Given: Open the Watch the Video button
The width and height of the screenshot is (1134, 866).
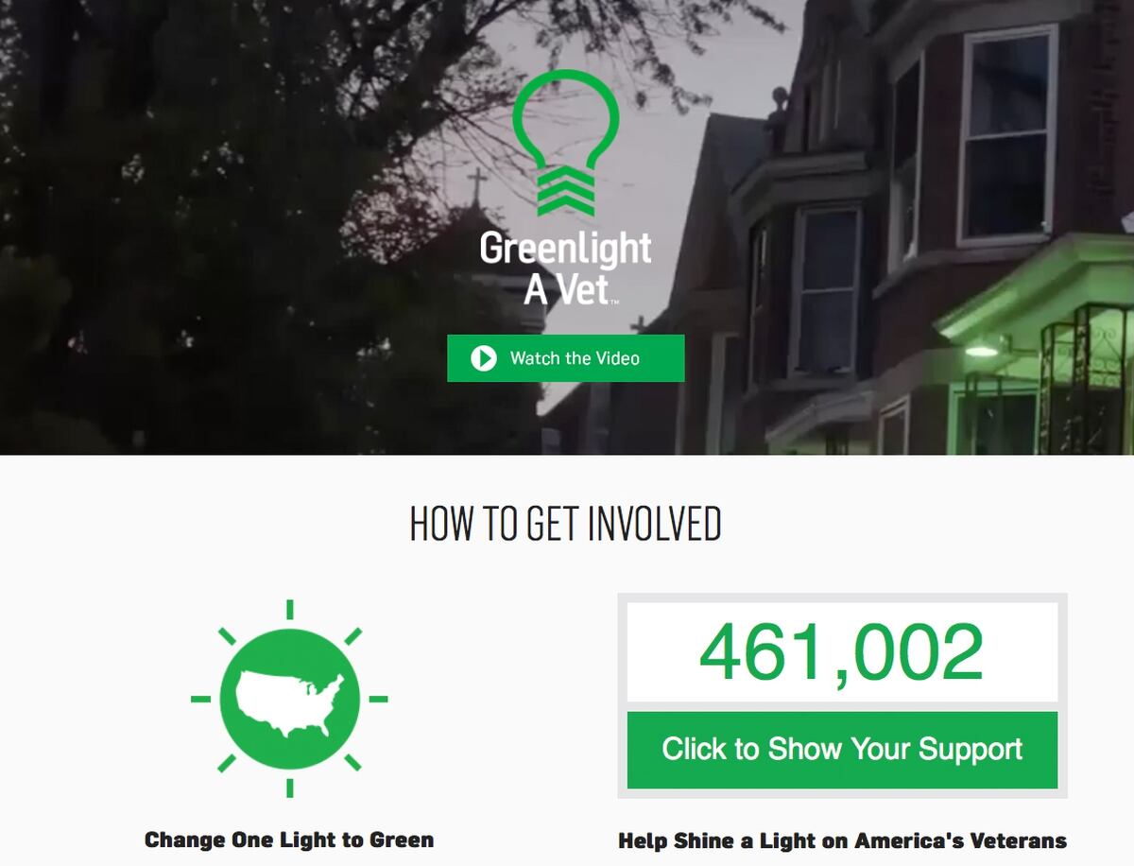Looking at the screenshot, I should point(566,358).
